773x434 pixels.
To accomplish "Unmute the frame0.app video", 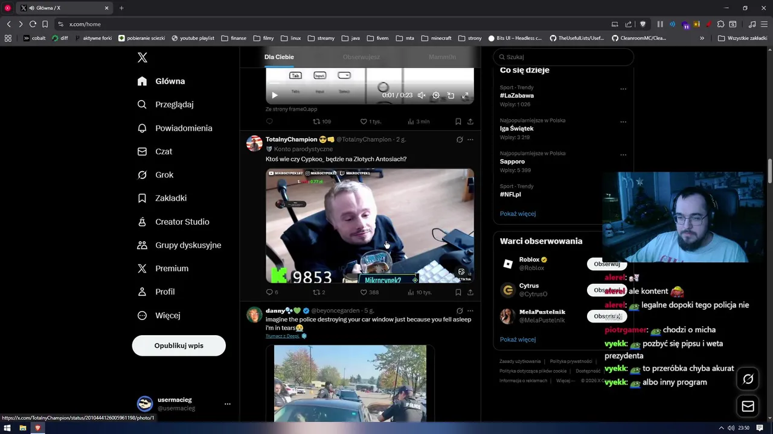I will tap(422, 95).
